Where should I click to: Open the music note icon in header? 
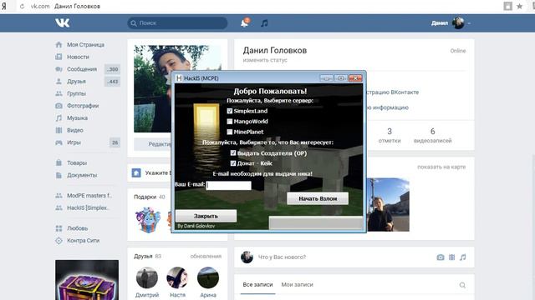click(264, 23)
